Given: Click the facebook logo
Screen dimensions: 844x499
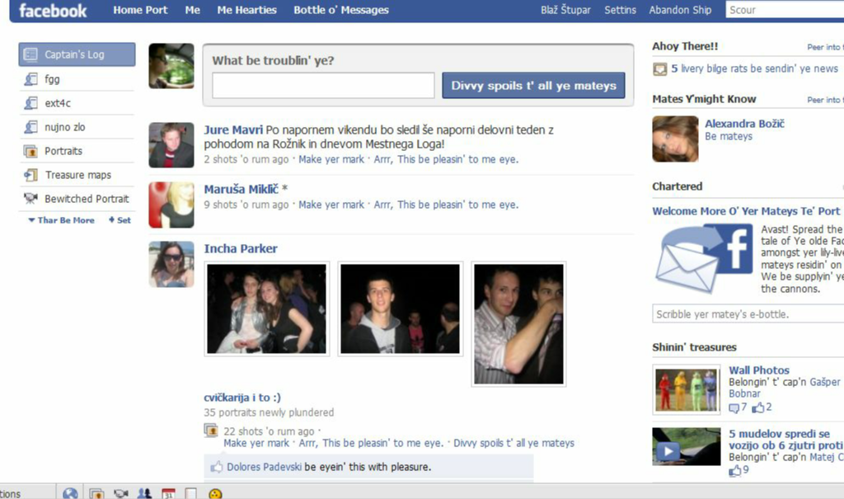Looking at the screenshot, I should 53,10.
